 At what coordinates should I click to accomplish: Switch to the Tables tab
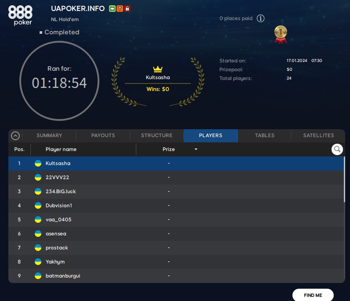point(265,135)
